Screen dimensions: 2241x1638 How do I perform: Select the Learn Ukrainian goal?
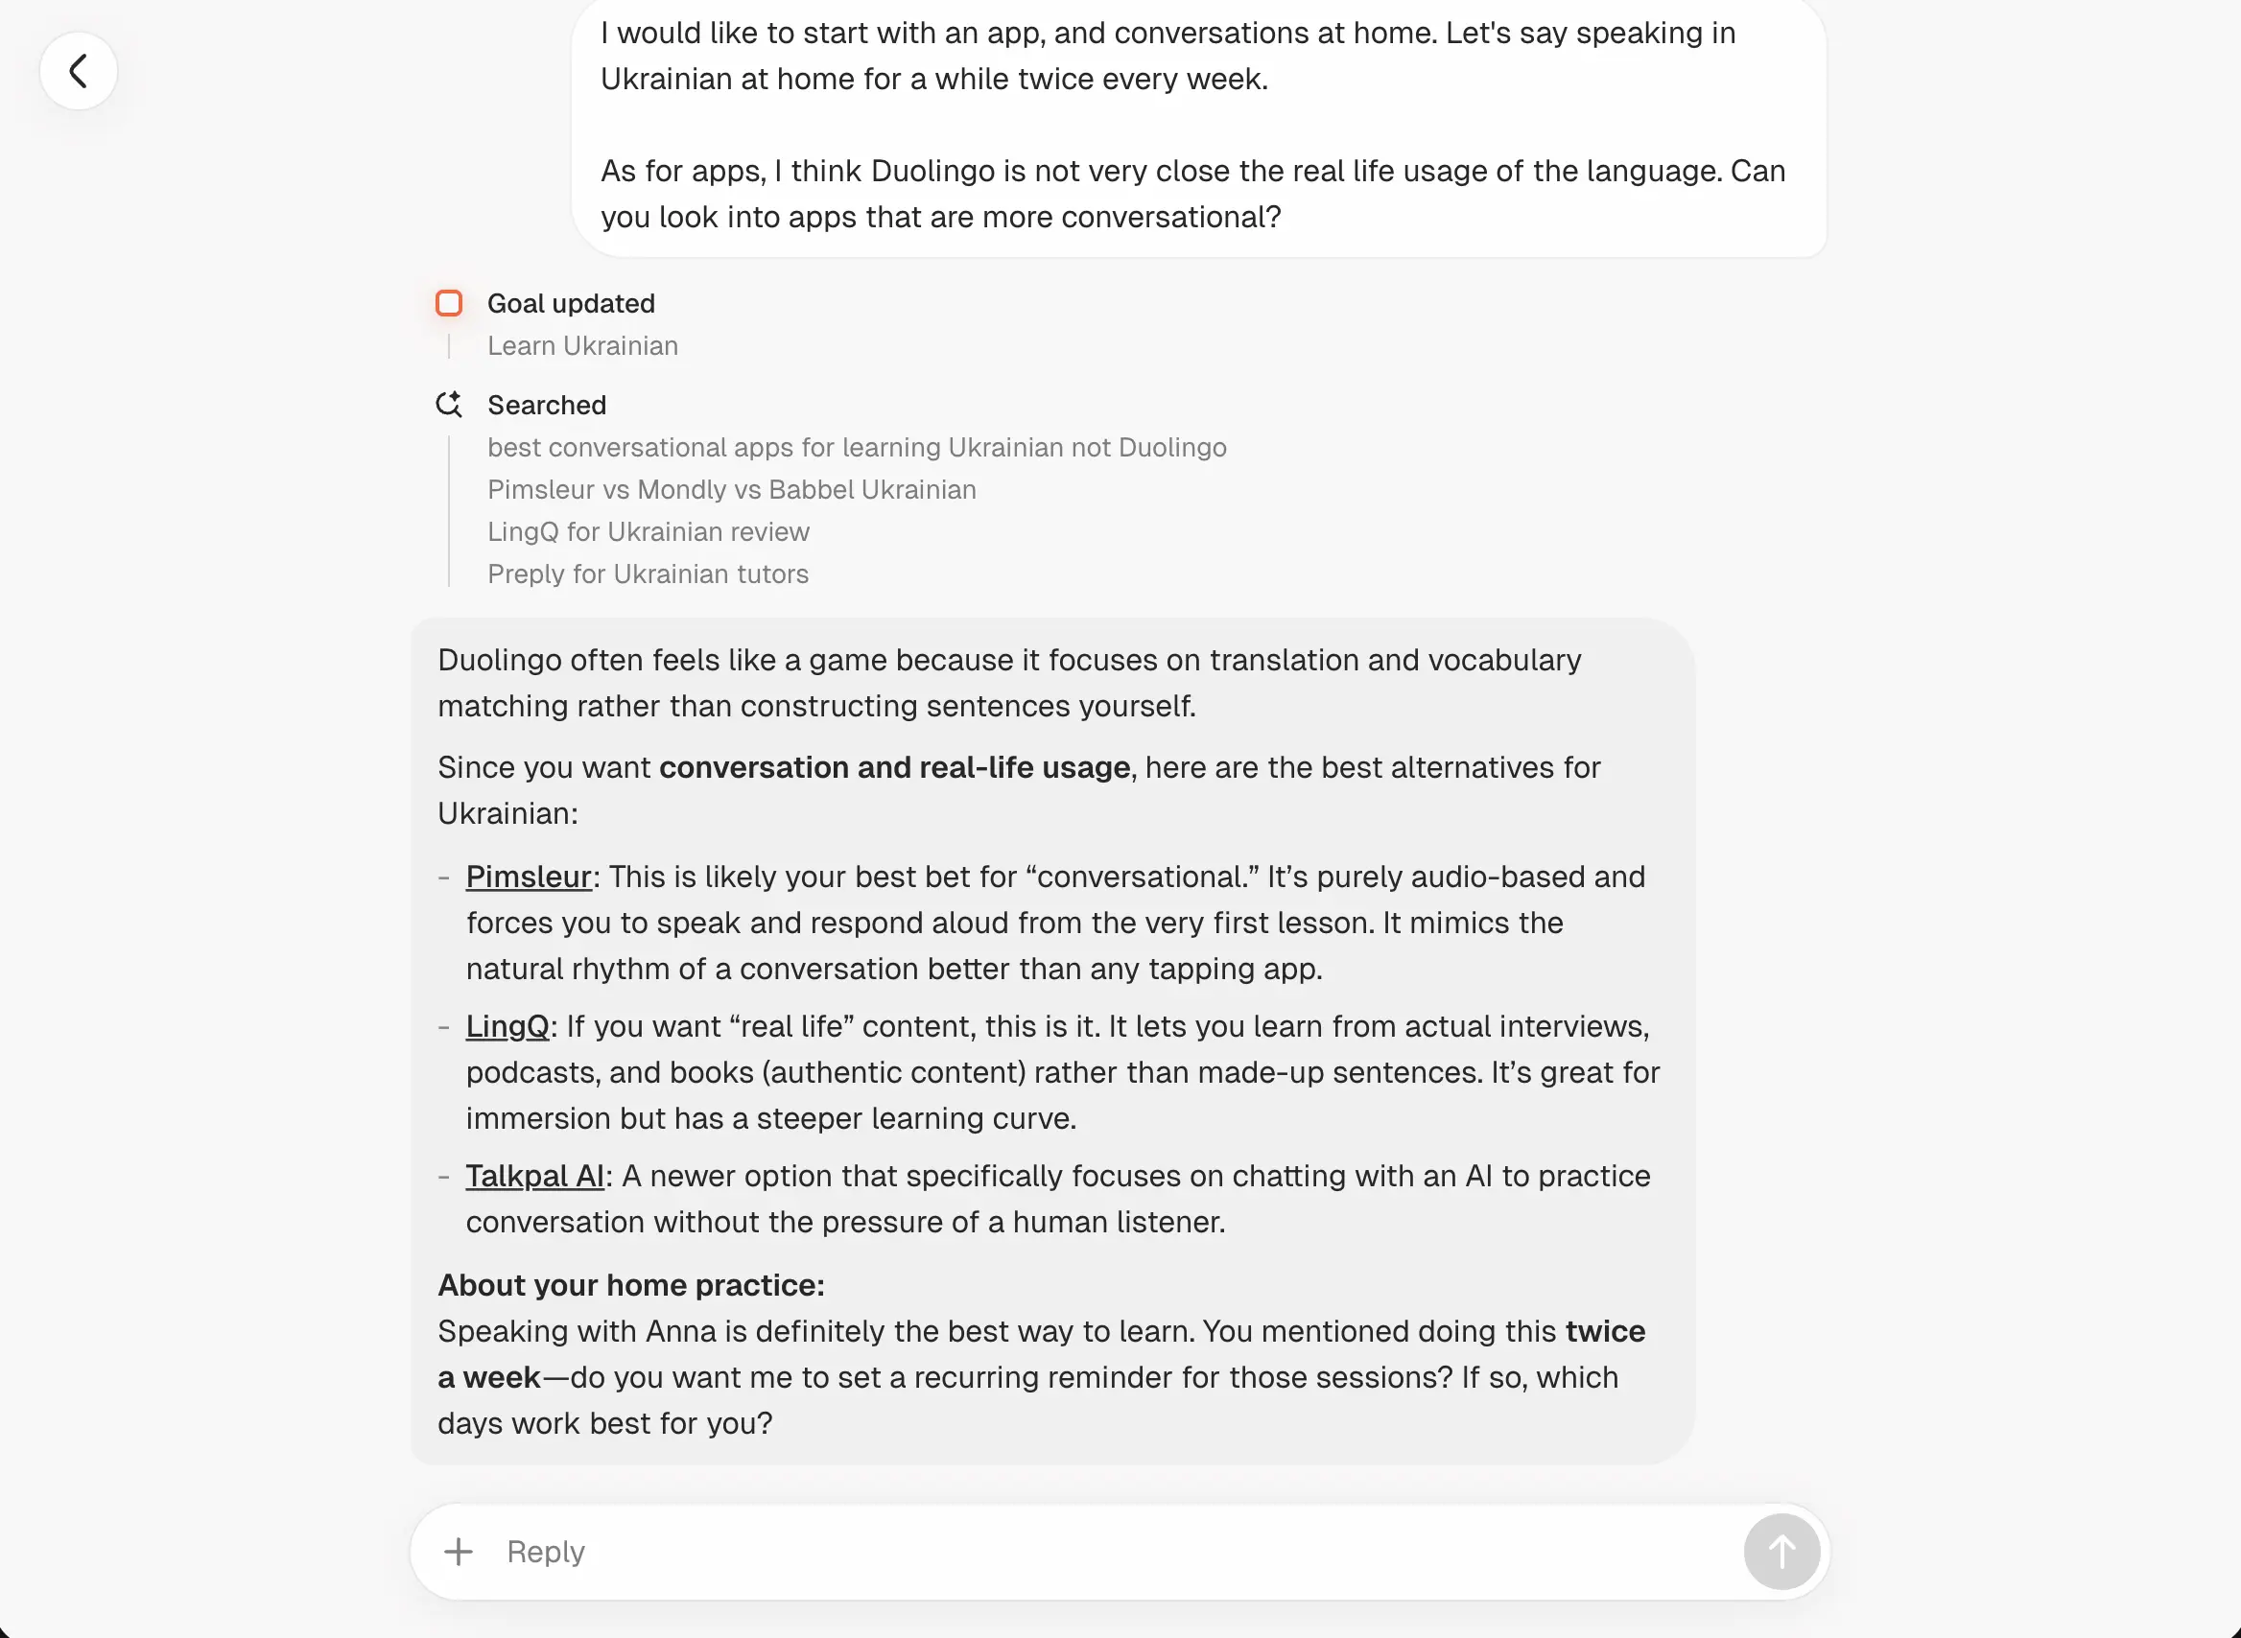(582, 345)
